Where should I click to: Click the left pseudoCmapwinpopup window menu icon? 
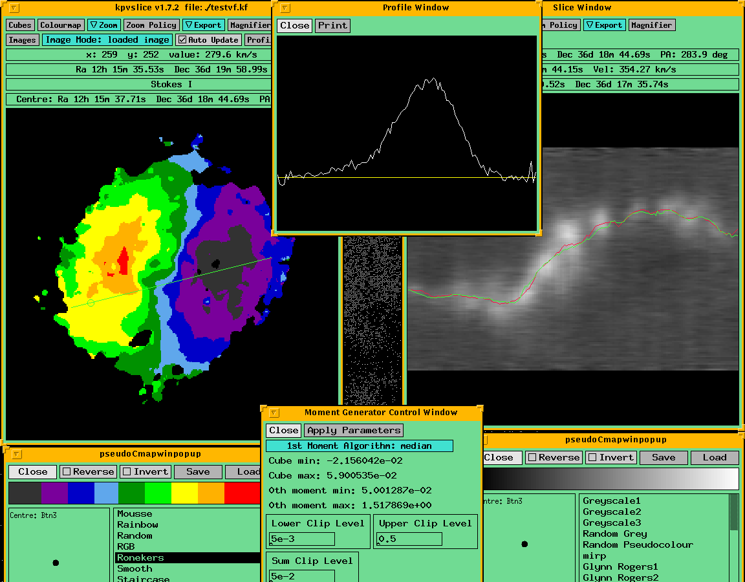coord(16,455)
